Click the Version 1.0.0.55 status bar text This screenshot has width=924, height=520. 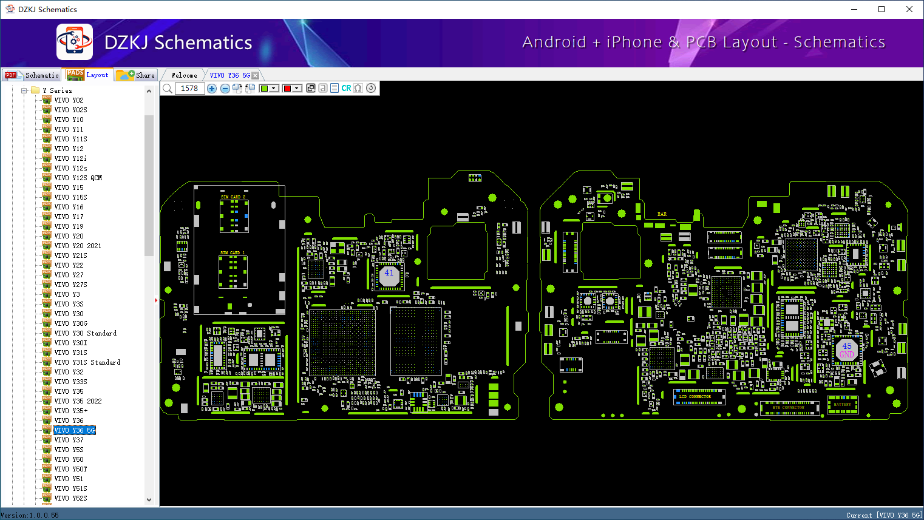pyautogui.click(x=30, y=515)
